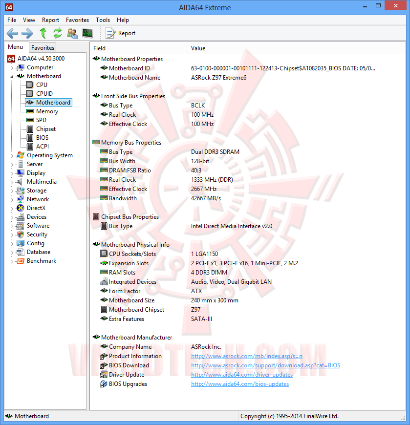Click the DirectX icon in the tree
The width and height of the screenshot is (410, 425).
[21, 208]
